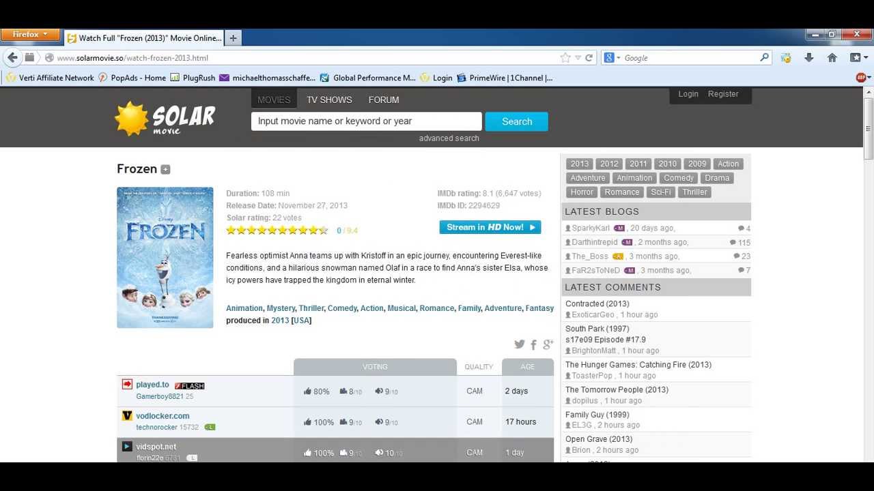Click the yellow rating stars for Frozen

click(x=277, y=230)
